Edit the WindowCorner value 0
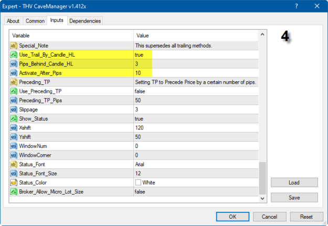Screen dimensions: 328x226 (x=136, y=155)
